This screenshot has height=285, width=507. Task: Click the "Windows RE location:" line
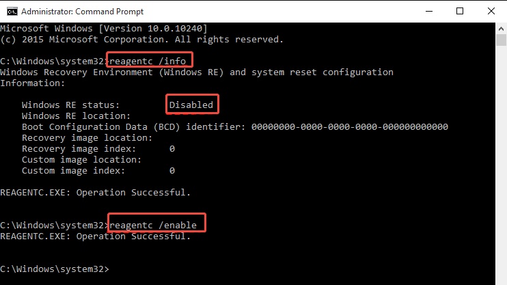pos(75,116)
